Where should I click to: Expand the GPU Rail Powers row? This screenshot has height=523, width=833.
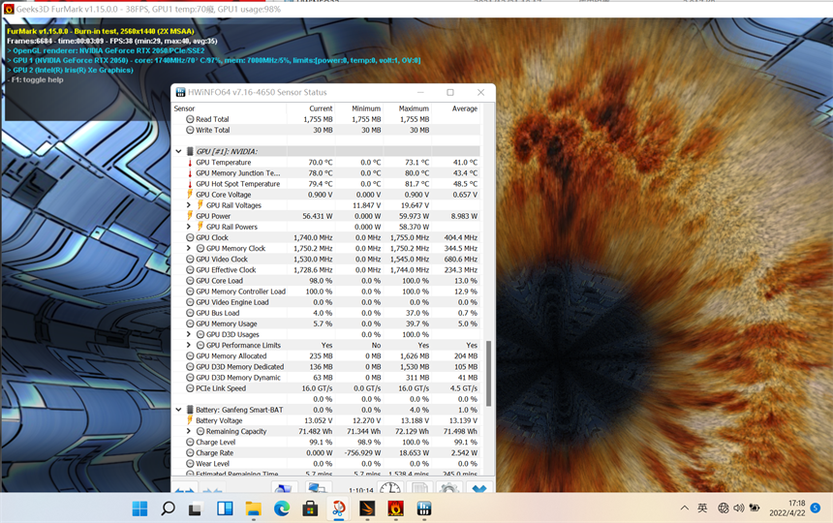click(x=189, y=227)
